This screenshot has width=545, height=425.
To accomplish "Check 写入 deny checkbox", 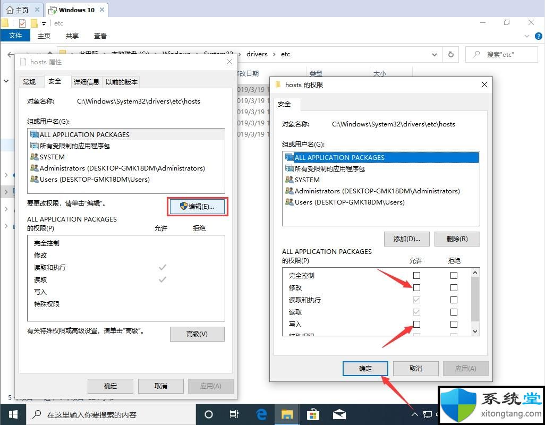I will 454,324.
